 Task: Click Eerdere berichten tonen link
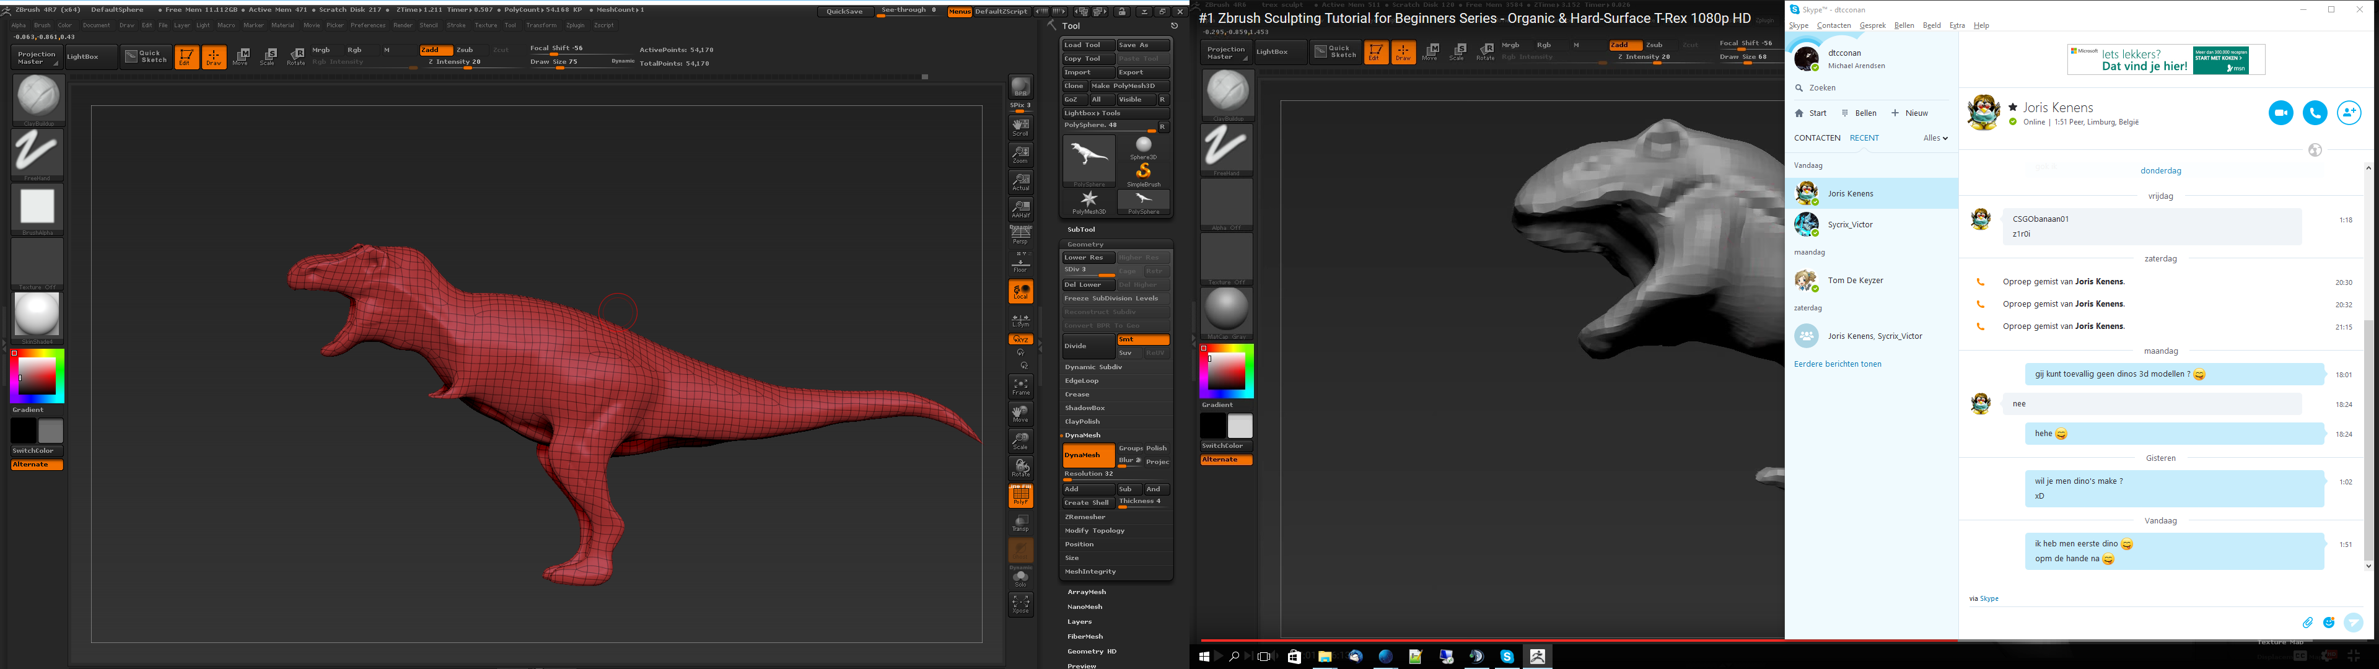(x=1837, y=364)
